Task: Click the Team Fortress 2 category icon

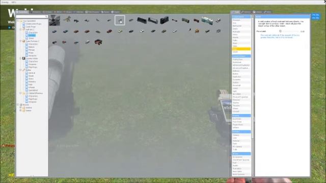Action: point(24,41)
